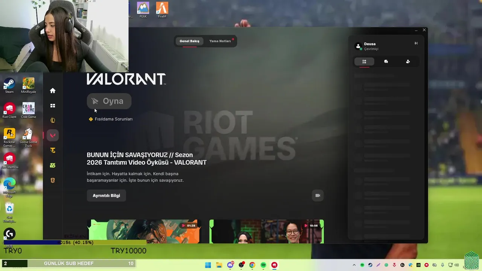Open the volume speaker tray icon

pyautogui.click(x=457, y=265)
